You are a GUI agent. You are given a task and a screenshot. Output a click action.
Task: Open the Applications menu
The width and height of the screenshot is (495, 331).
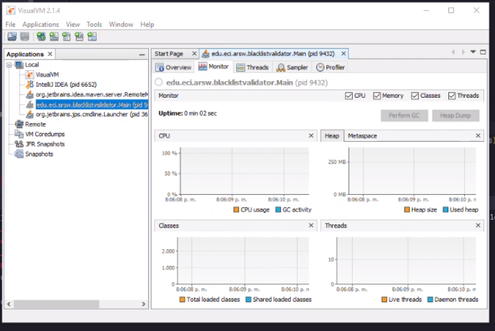tap(41, 24)
